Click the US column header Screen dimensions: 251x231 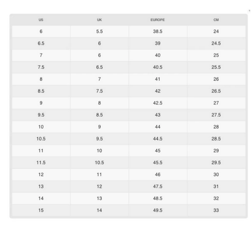tap(41, 20)
